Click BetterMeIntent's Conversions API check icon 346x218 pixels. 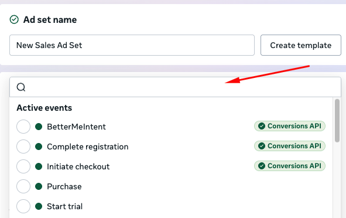coord(262,126)
